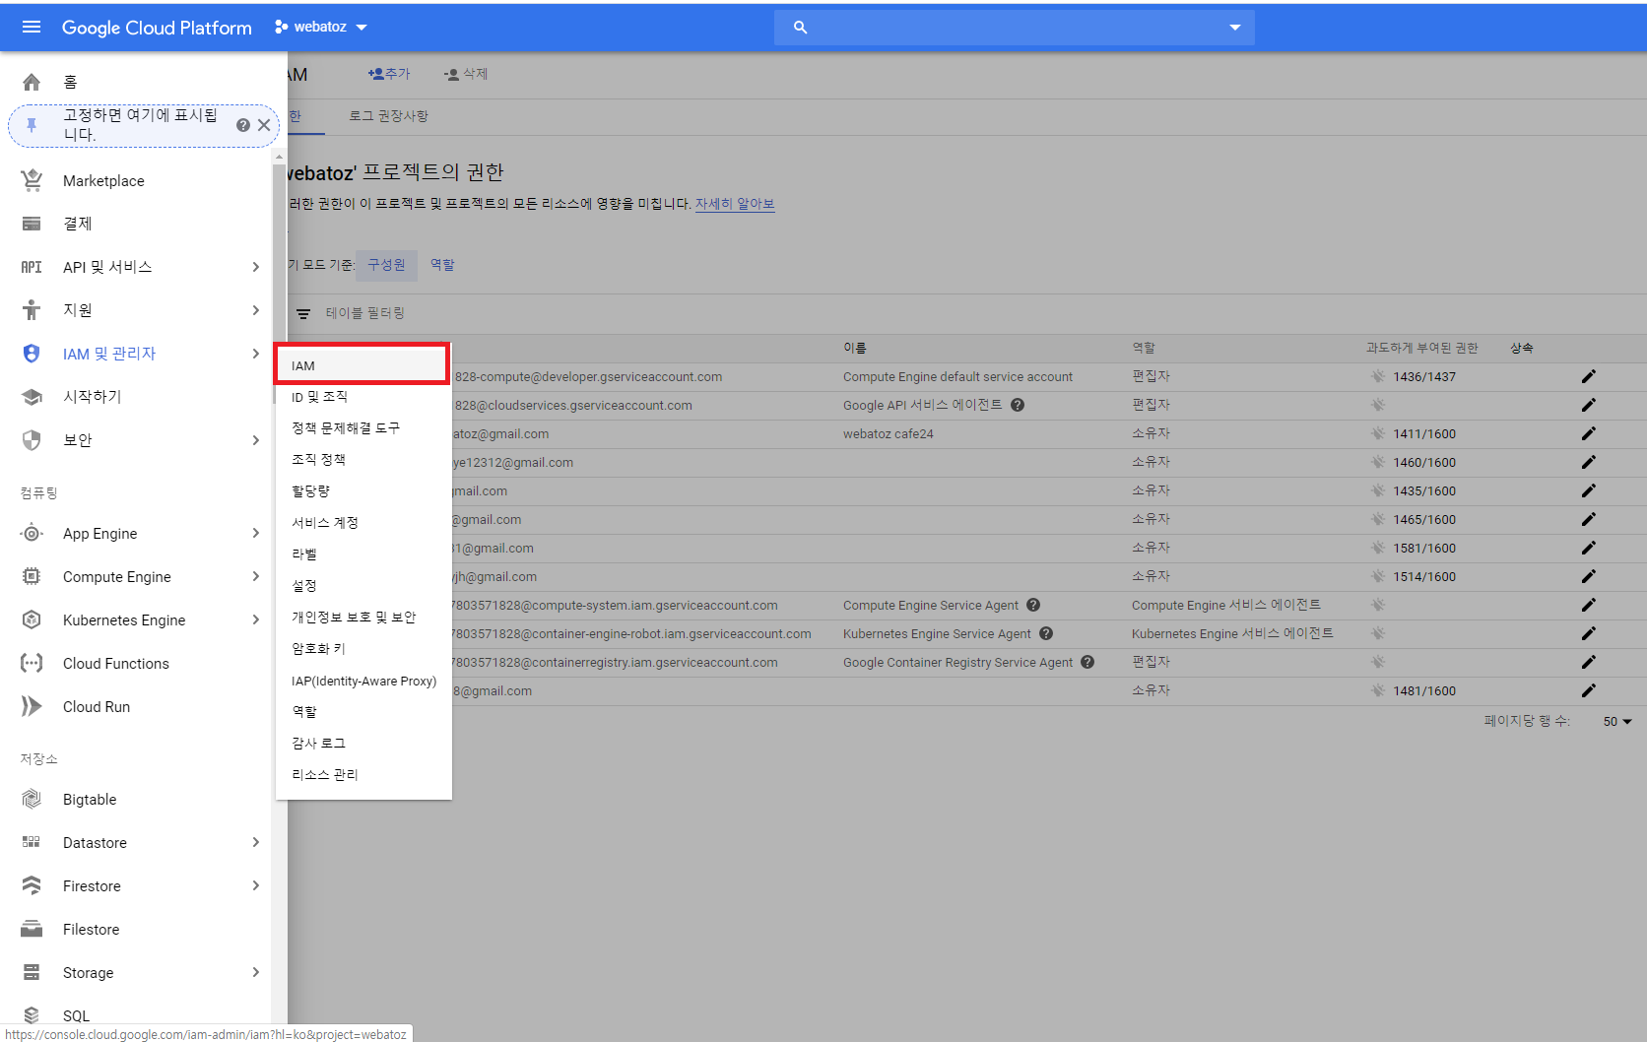Open Bigtable icon
The image size is (1647, 1042).
pyautogui.click(x=32, y=799)
